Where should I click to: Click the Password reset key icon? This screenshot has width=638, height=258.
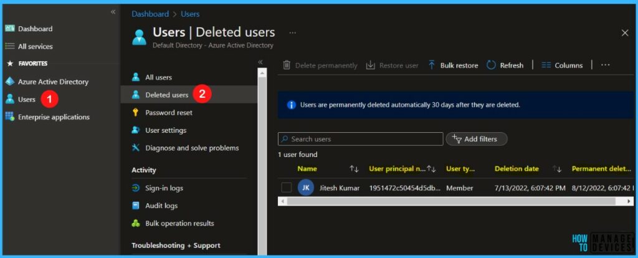136,112
